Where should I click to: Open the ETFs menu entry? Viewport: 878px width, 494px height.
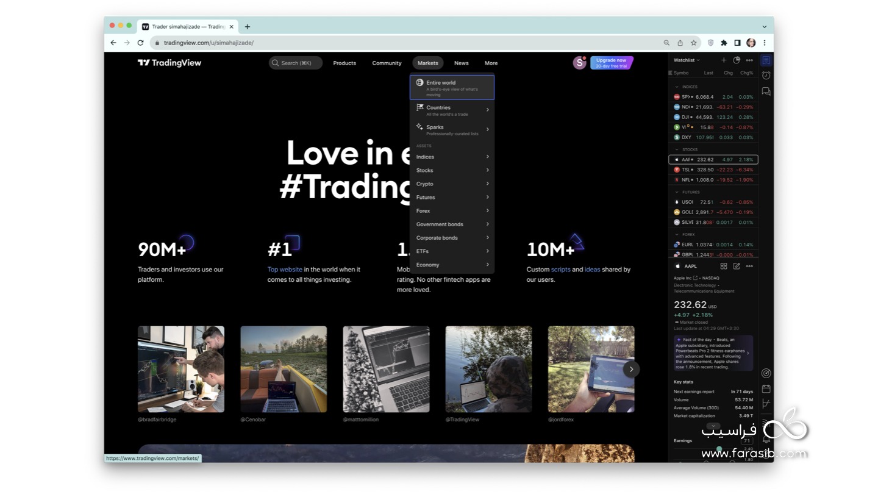coord(452,251)
